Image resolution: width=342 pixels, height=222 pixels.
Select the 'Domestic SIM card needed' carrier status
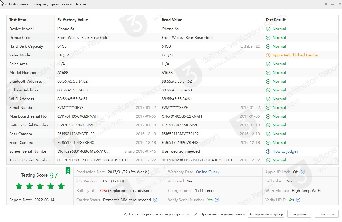coord(127,200)
